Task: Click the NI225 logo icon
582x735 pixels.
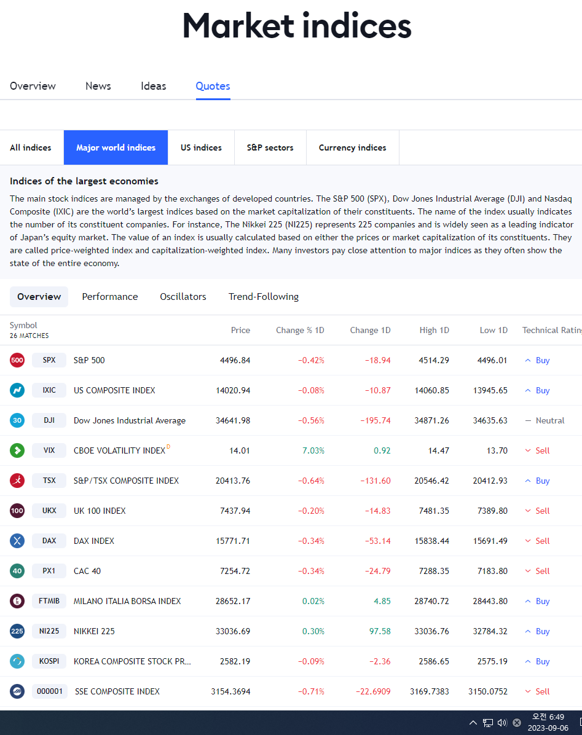Action: 17,631
